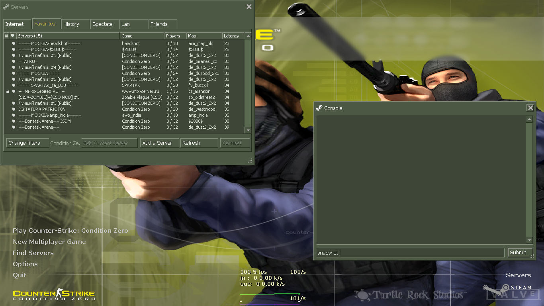Open the Friends tab
The height and width of the screenshot is (306, 544).
163,24
